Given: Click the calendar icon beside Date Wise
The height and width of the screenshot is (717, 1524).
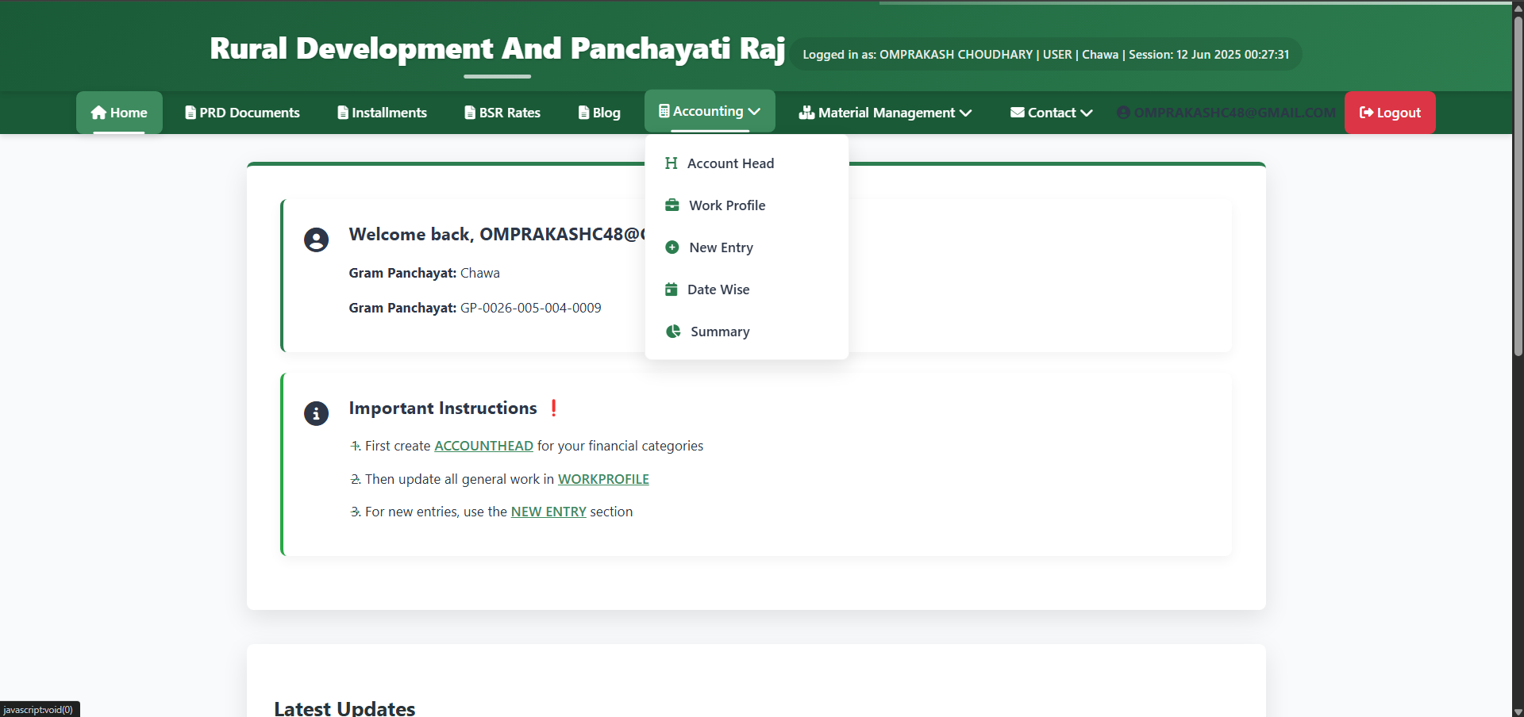Looking at the screenshot, I should [672, 289].
